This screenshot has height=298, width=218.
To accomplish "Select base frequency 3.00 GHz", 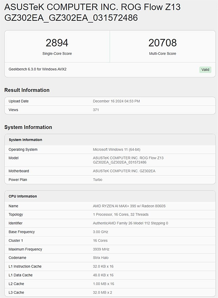I will click(100, 232).
